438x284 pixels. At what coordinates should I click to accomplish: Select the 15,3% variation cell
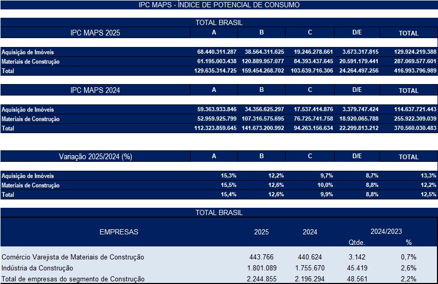coord(229,175)
